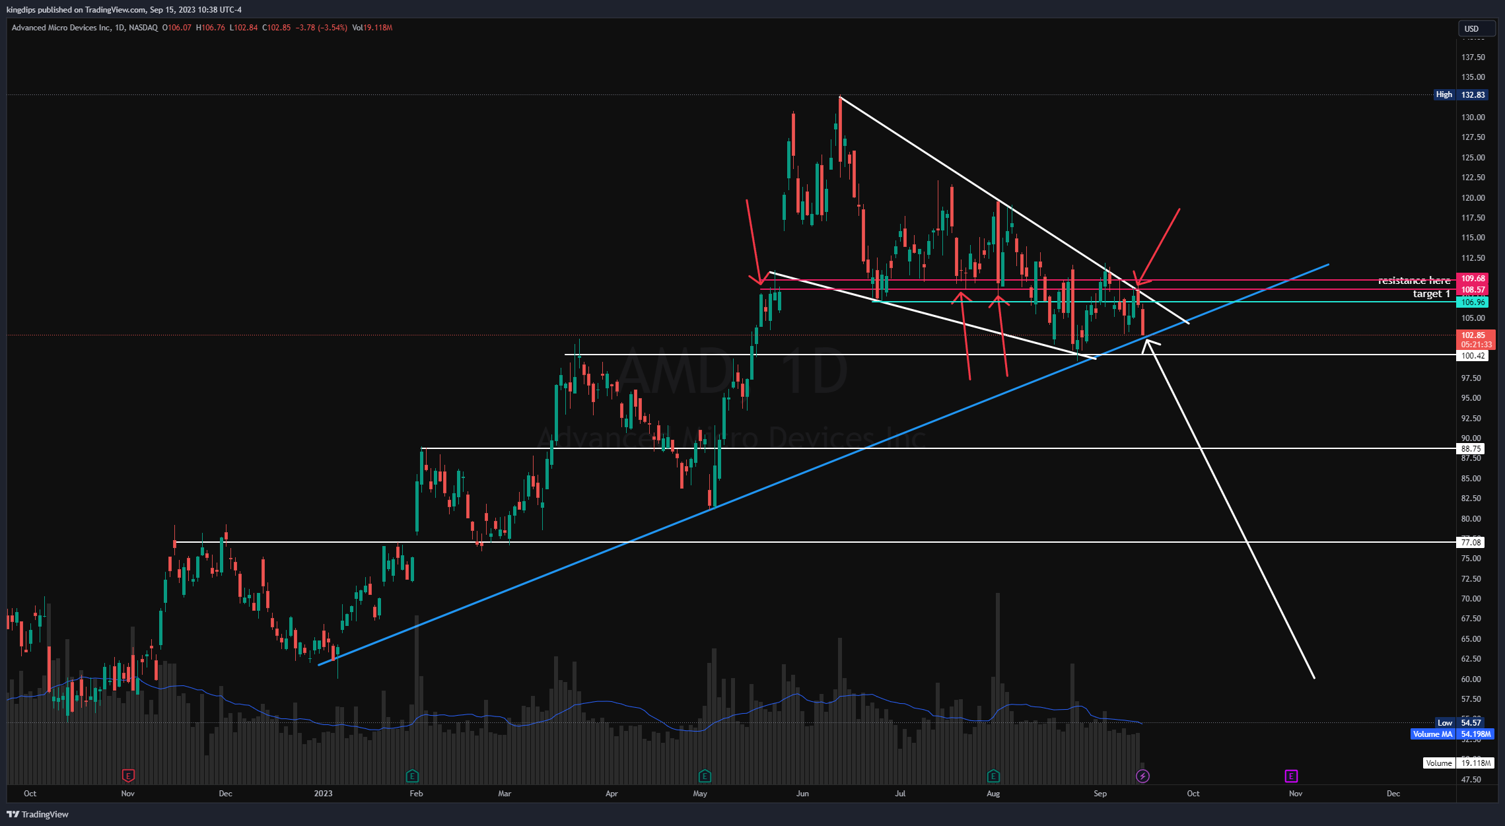Click the 'target 1' annotation text
The height and width of the screenshot is (826, 1505).
(x=1432, y=294)
